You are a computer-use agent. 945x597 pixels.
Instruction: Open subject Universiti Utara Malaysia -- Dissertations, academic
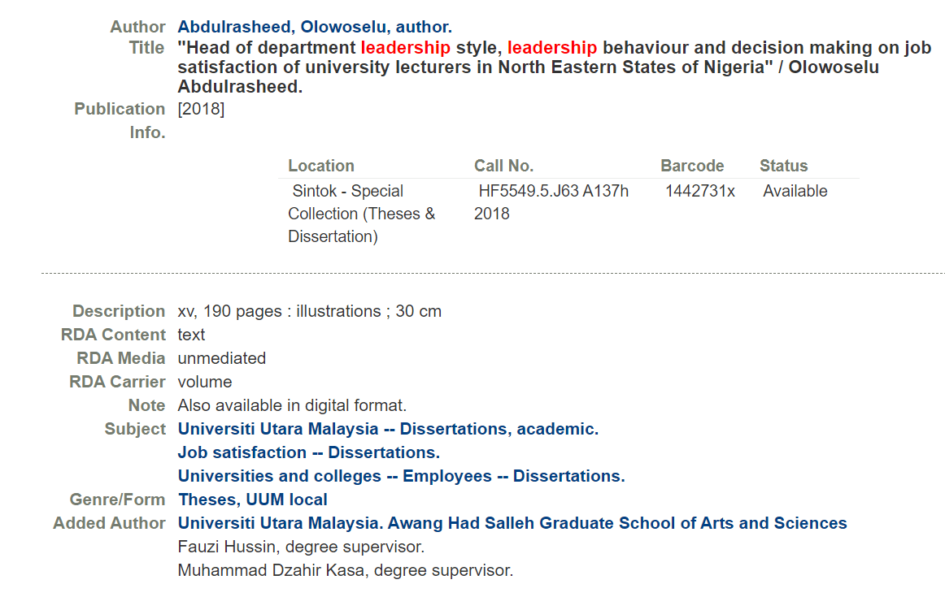click(388, 429)
